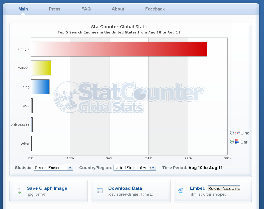Click the embed code snippet icon
264x209 pixels.
tap(181, 191)
